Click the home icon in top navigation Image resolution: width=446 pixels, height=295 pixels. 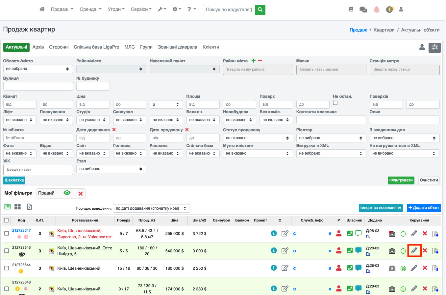pyautogui.click(x=42, y=9)
